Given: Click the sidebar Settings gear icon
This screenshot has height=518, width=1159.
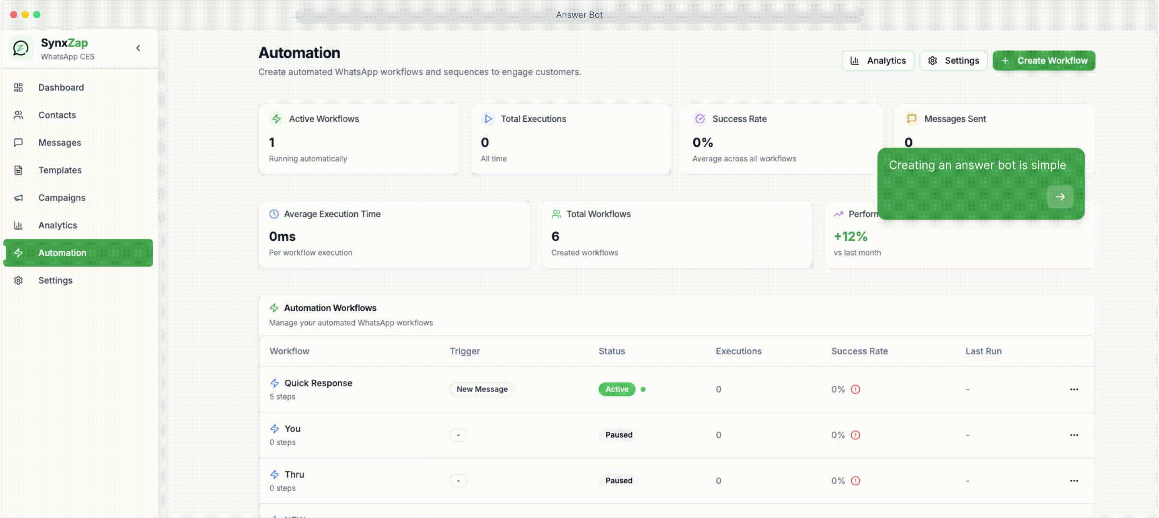Looking at the screenshot, I should point(18,281).
